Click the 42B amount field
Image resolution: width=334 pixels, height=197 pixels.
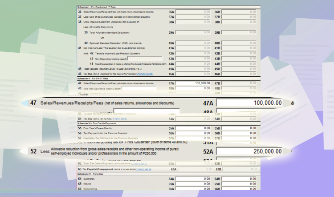[x=239, y=53]
